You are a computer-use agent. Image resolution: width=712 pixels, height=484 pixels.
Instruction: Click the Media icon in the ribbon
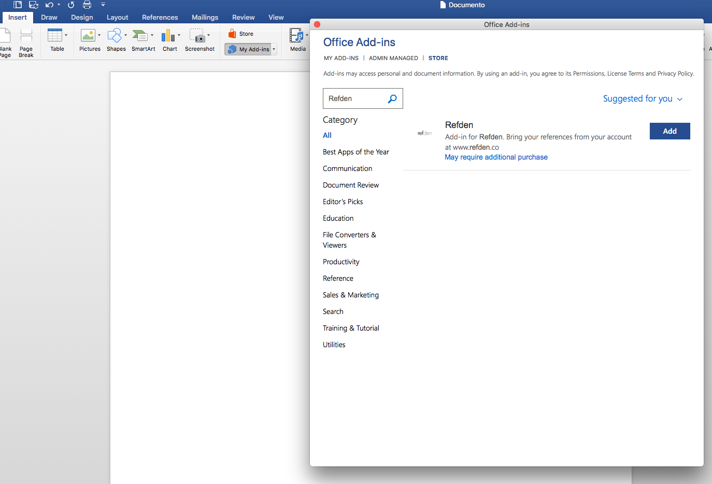click(296, 35)
